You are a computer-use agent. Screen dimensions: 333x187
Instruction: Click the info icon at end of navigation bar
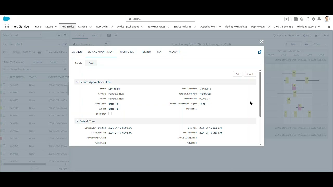pos(329,27)
